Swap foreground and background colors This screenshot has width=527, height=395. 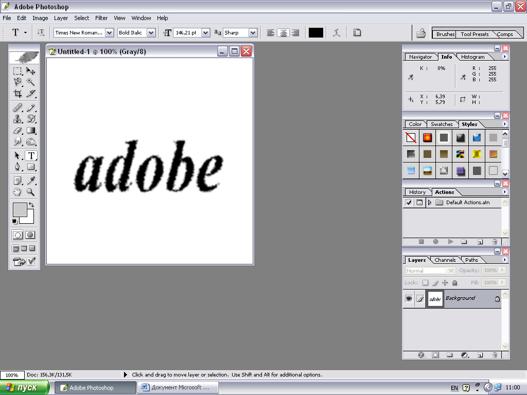pyautogui.click(x=31, y=205)
